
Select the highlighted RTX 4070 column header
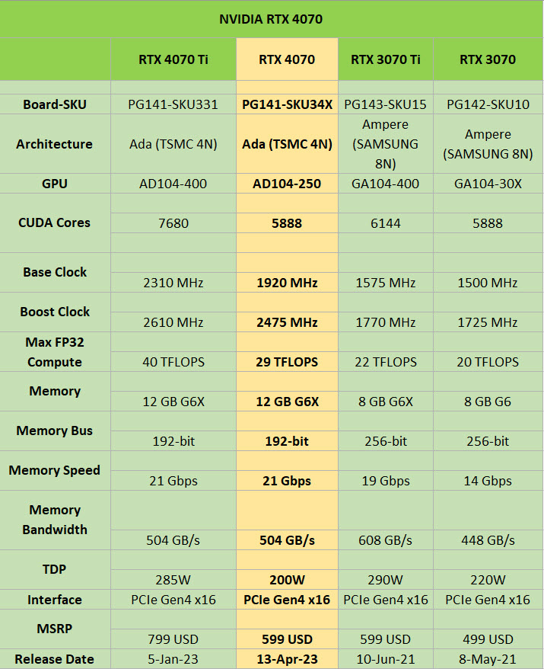point(287,59)
